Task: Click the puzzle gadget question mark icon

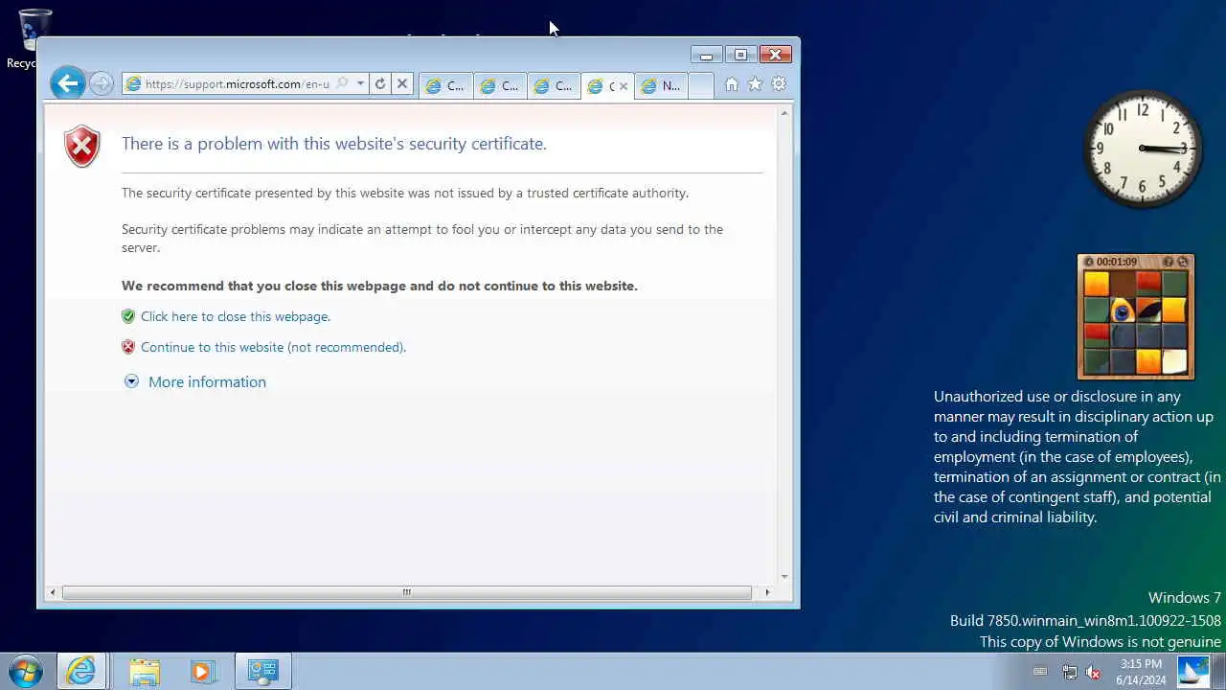Action: [x=1168, y=262]
